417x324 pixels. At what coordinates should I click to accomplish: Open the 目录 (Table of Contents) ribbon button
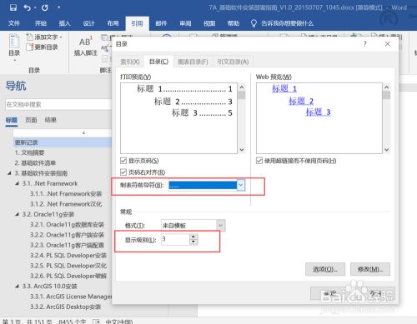click(x=14, y=47)
